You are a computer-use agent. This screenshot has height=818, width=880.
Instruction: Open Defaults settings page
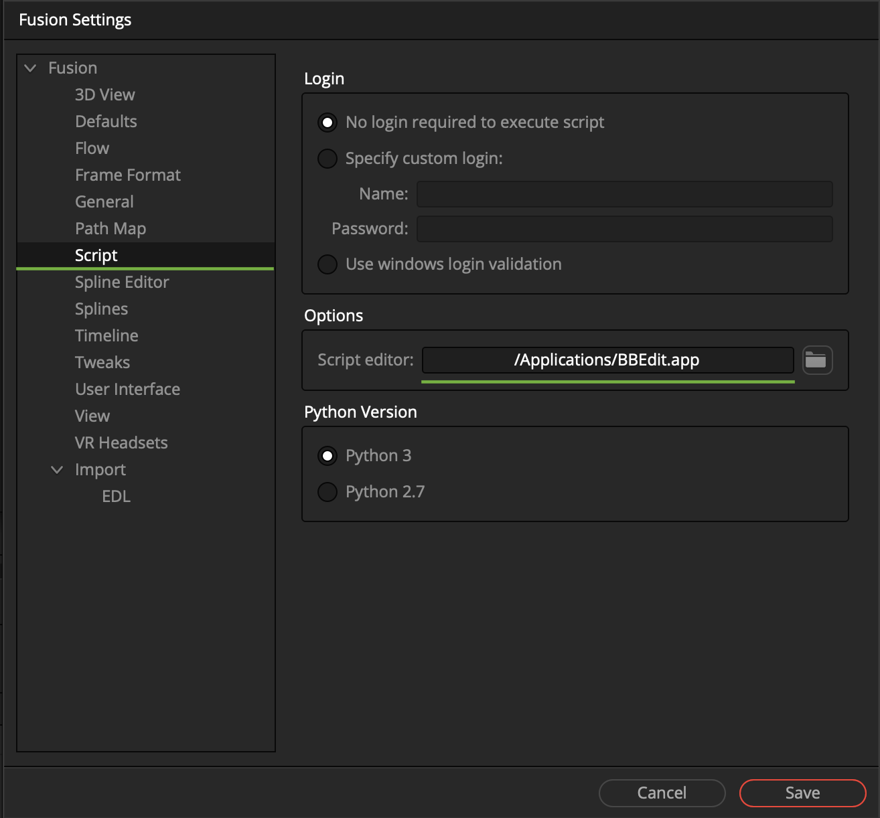tap(106, 122)
